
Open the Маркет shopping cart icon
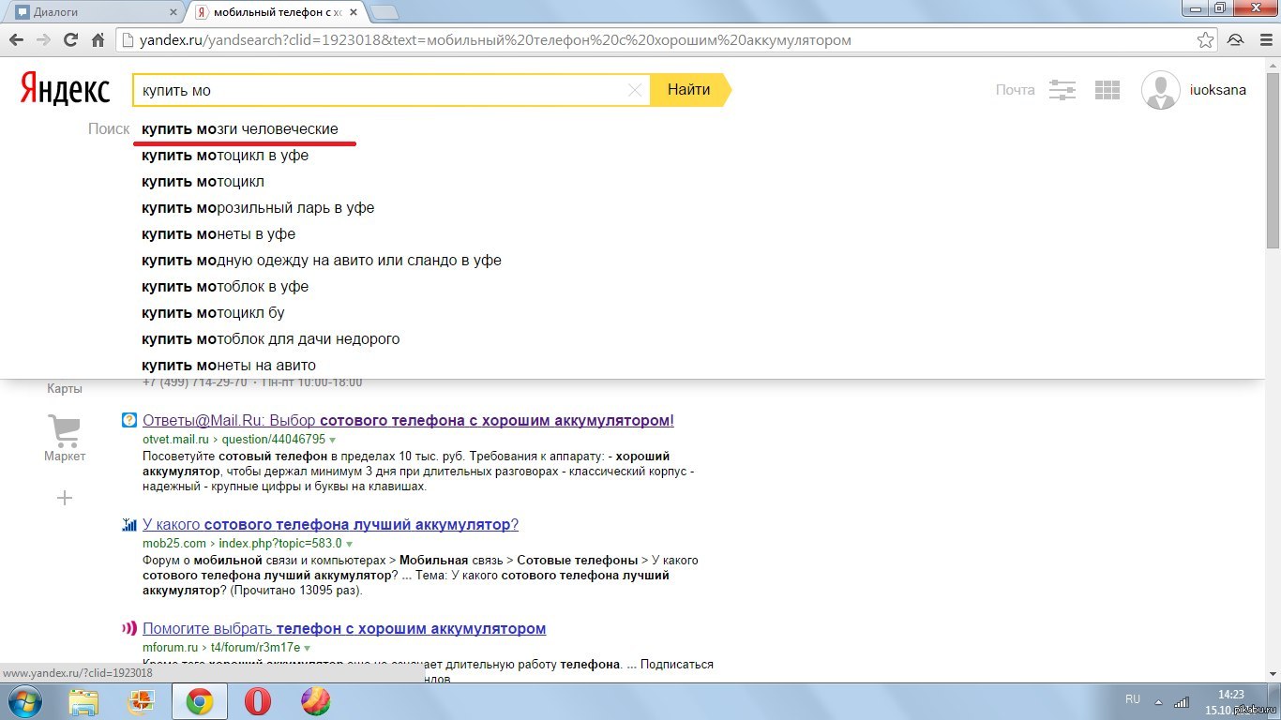[x=65, y=431]
